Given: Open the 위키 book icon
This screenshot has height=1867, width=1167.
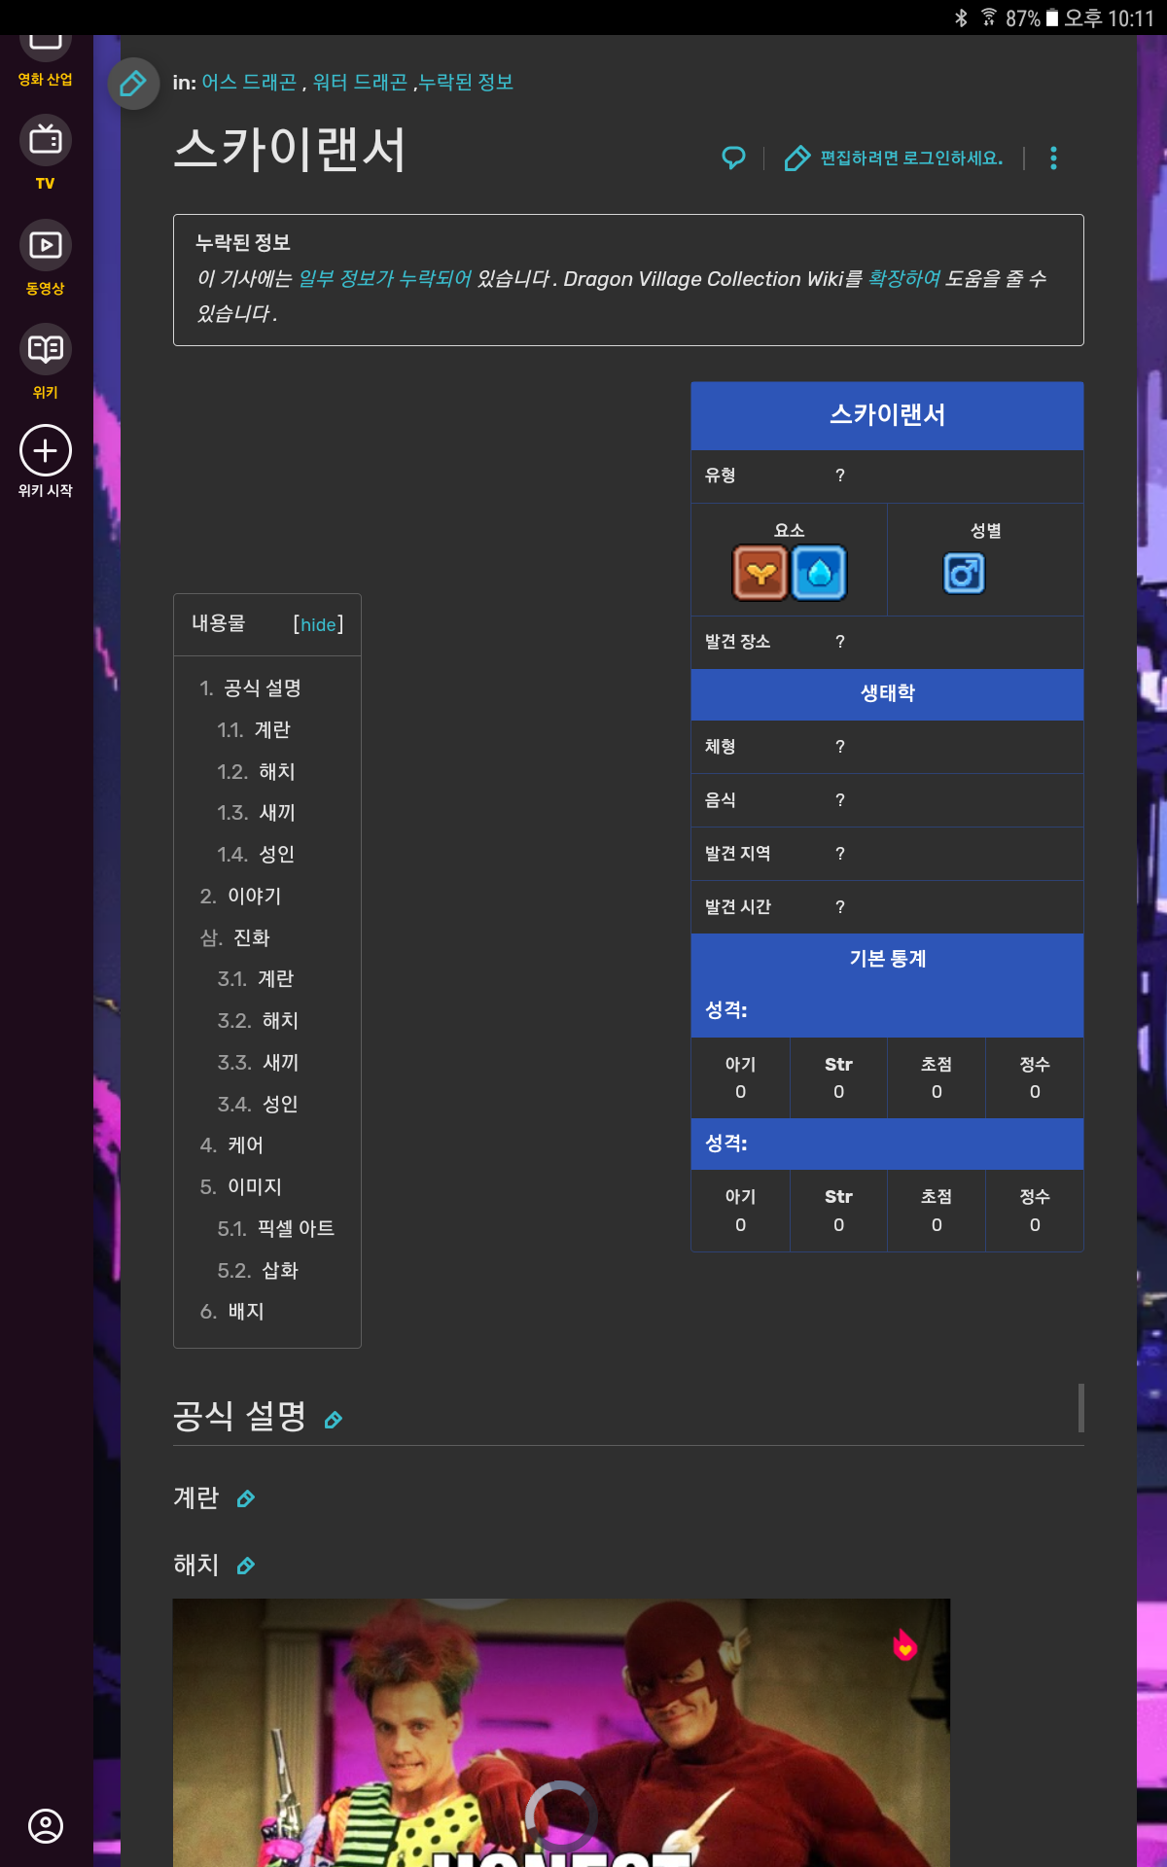Looking at the screenshot, I should [x=45, y=350].
